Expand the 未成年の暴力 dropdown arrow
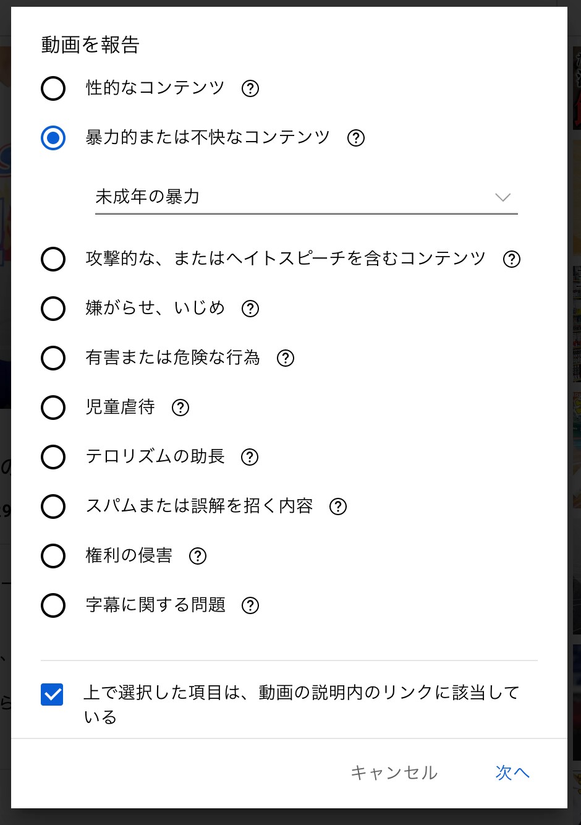Image resolution: width=581 pixels, height=825 pixels. (503, 197)
